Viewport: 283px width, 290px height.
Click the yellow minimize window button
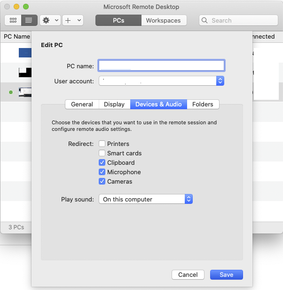point(16,7)
